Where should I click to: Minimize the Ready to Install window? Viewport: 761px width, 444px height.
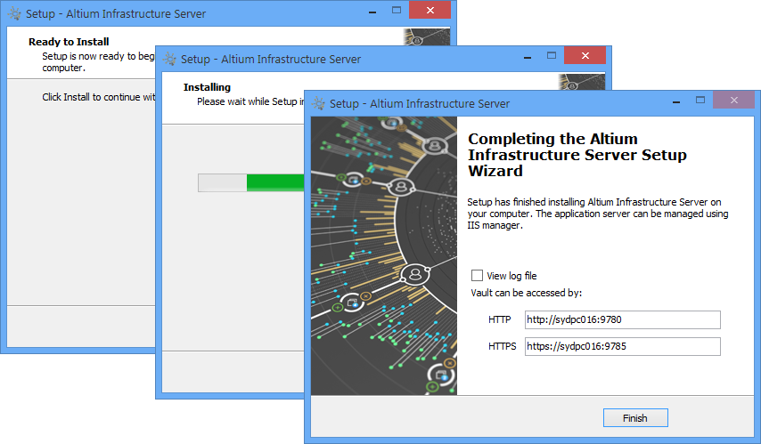click(369, 12)
